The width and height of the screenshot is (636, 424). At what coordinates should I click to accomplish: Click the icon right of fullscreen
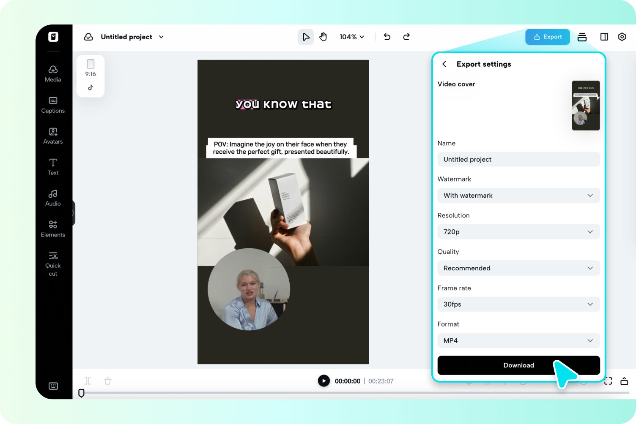pos(624,381)
